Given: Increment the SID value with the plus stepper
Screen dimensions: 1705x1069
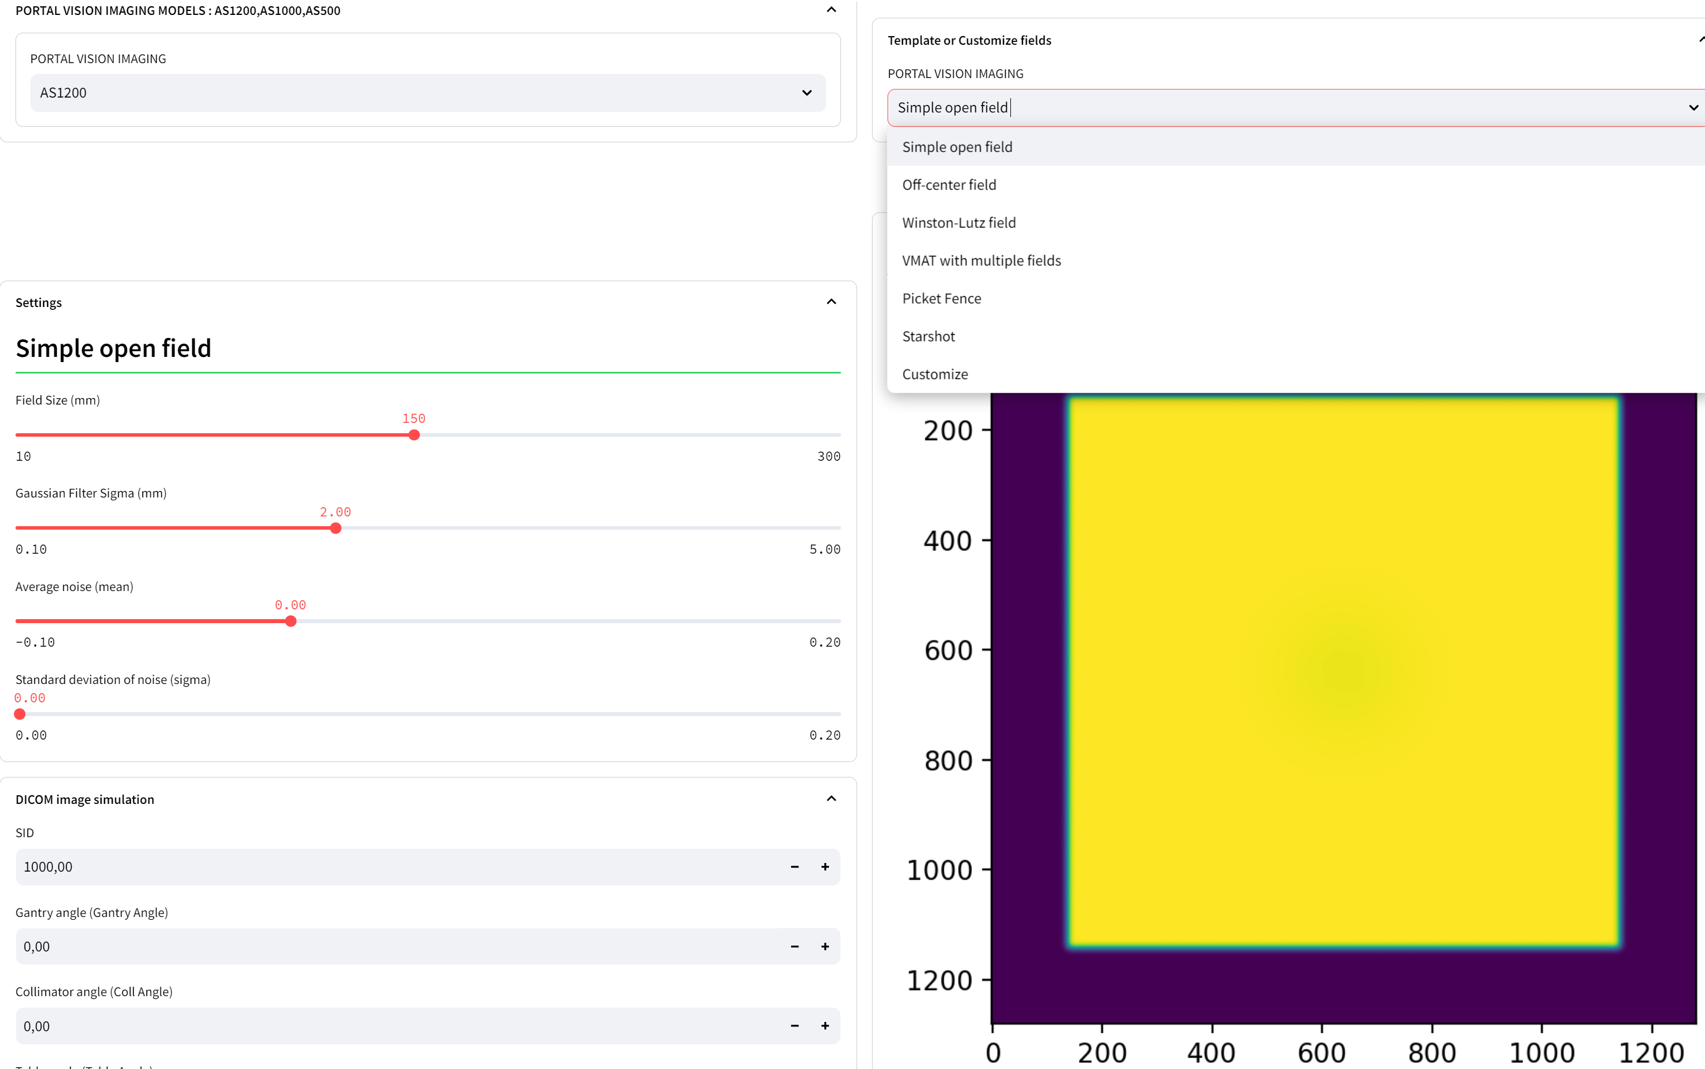Looking at the screenshot, I should tap(824, 866).
